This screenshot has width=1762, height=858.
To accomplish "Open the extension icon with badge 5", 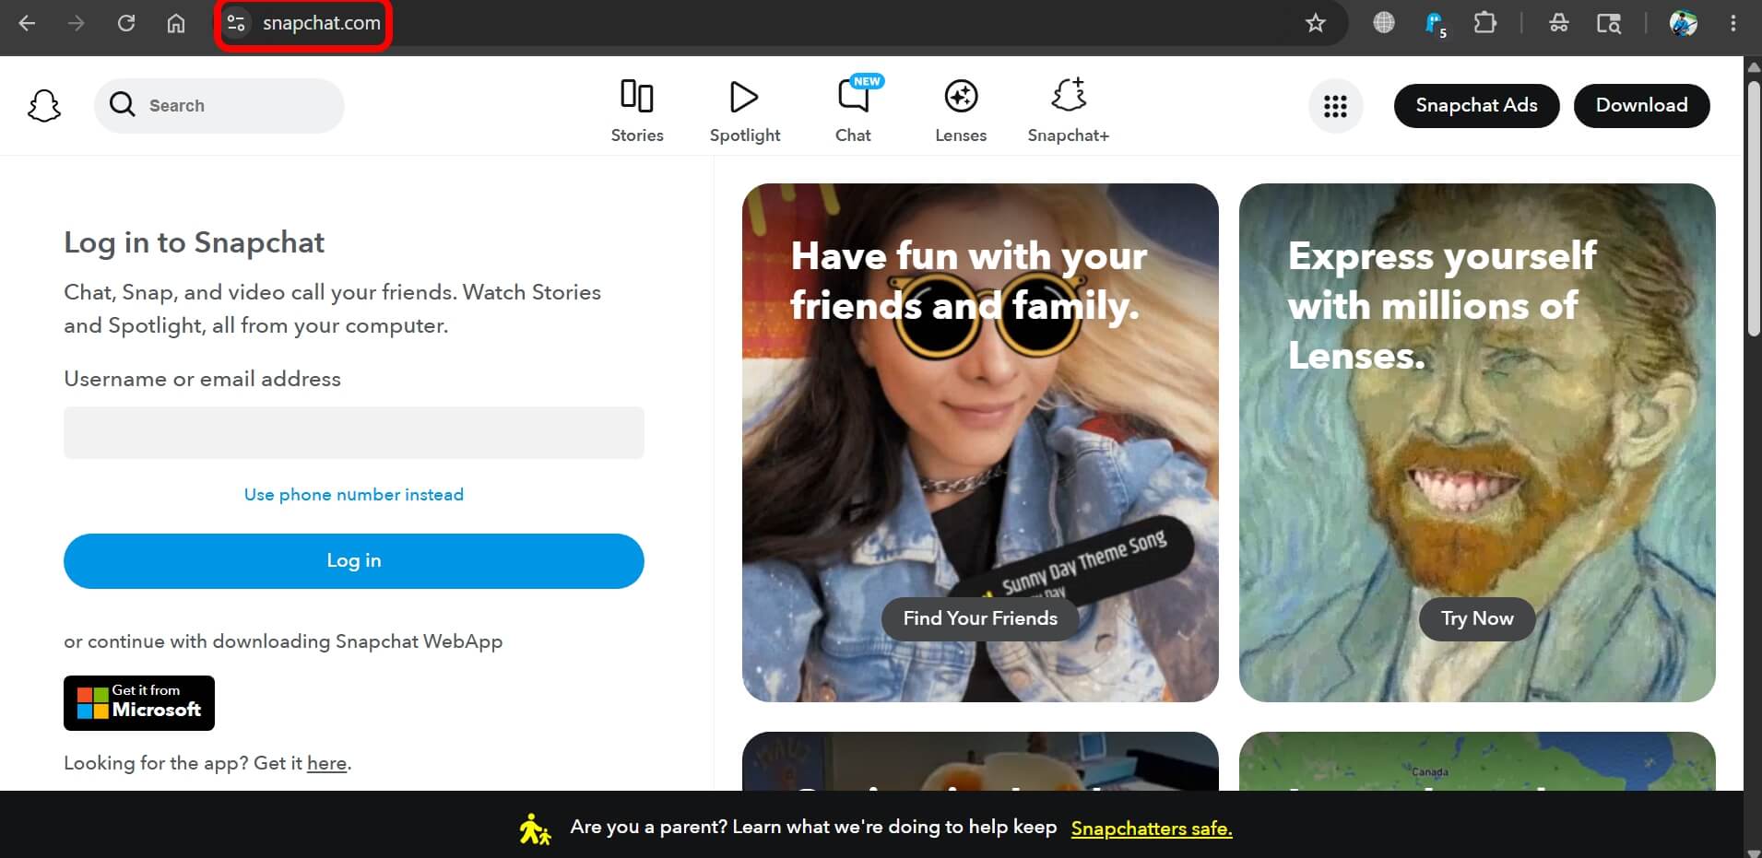I will [x=1436, y=24].
